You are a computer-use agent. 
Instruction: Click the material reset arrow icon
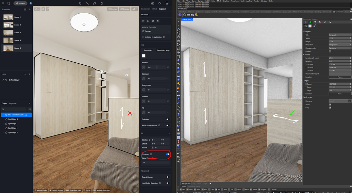tap(158, 21)
